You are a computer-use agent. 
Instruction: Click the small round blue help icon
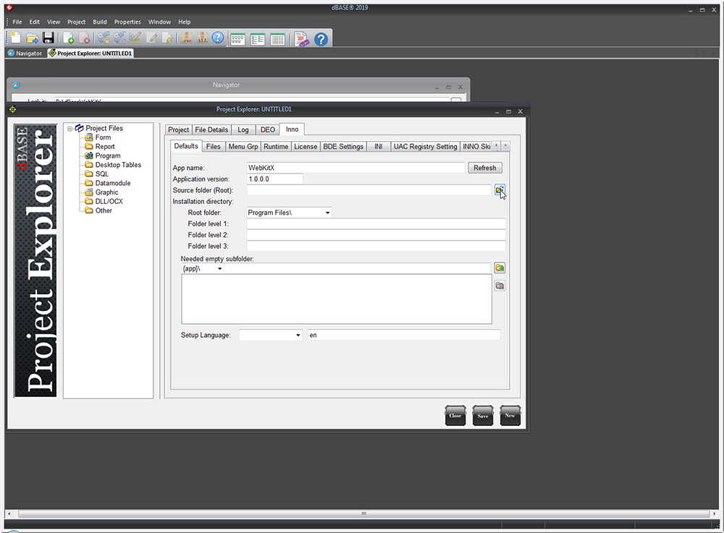(218, 38)
